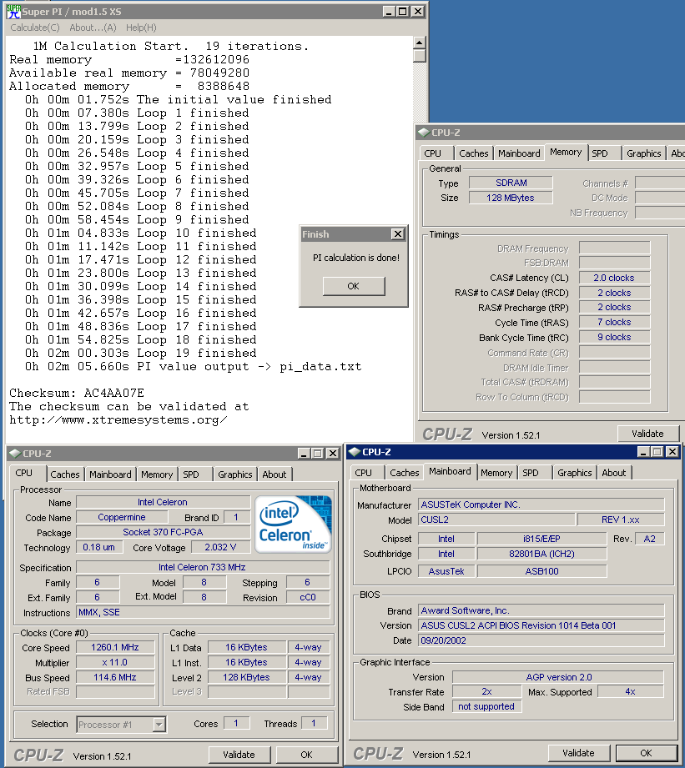Open the About...(A) menu in Super PI
The width and height of the screenshot is (685, 768).
pyautogui.click(x=93, y=28)
